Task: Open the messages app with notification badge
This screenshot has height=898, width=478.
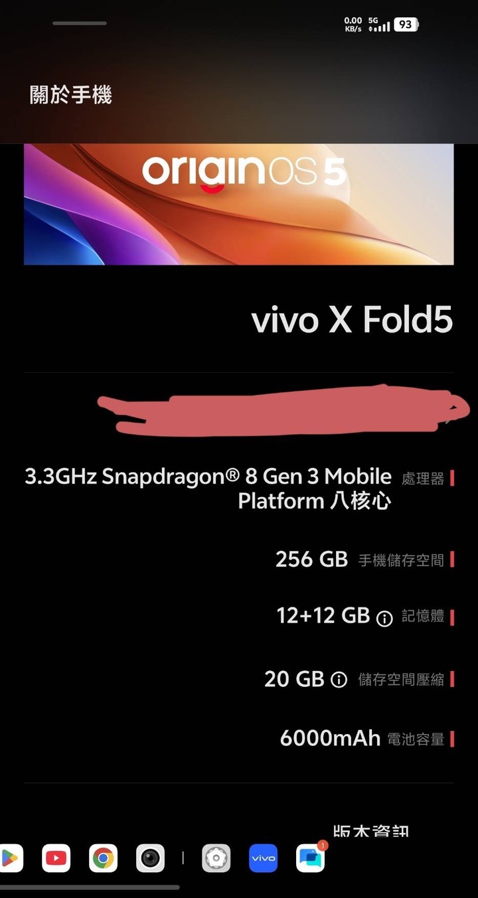Action: click(x=311, y=858)
